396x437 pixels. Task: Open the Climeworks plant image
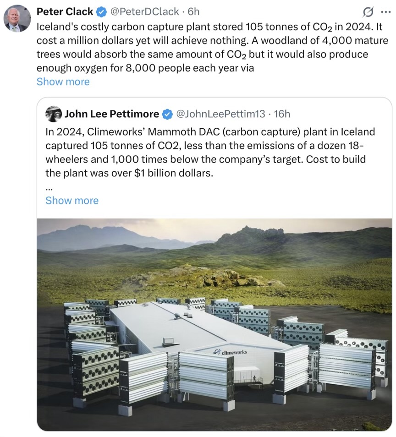click(214, 325)
